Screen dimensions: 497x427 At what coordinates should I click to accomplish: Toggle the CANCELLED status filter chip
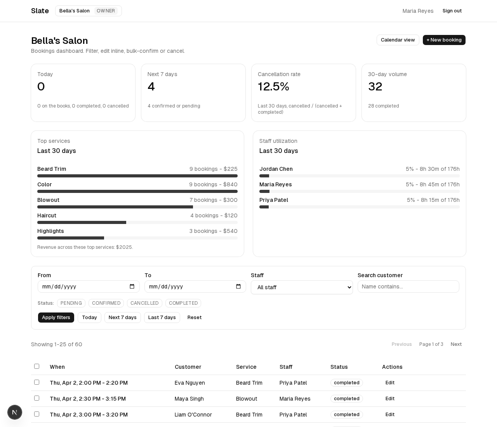point(144,303)
